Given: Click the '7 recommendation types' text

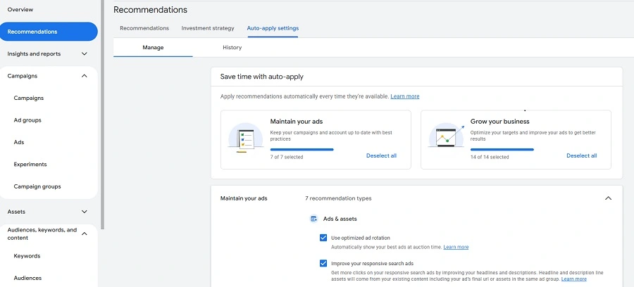Looking at the screenshot, I should tap(338, 198).
